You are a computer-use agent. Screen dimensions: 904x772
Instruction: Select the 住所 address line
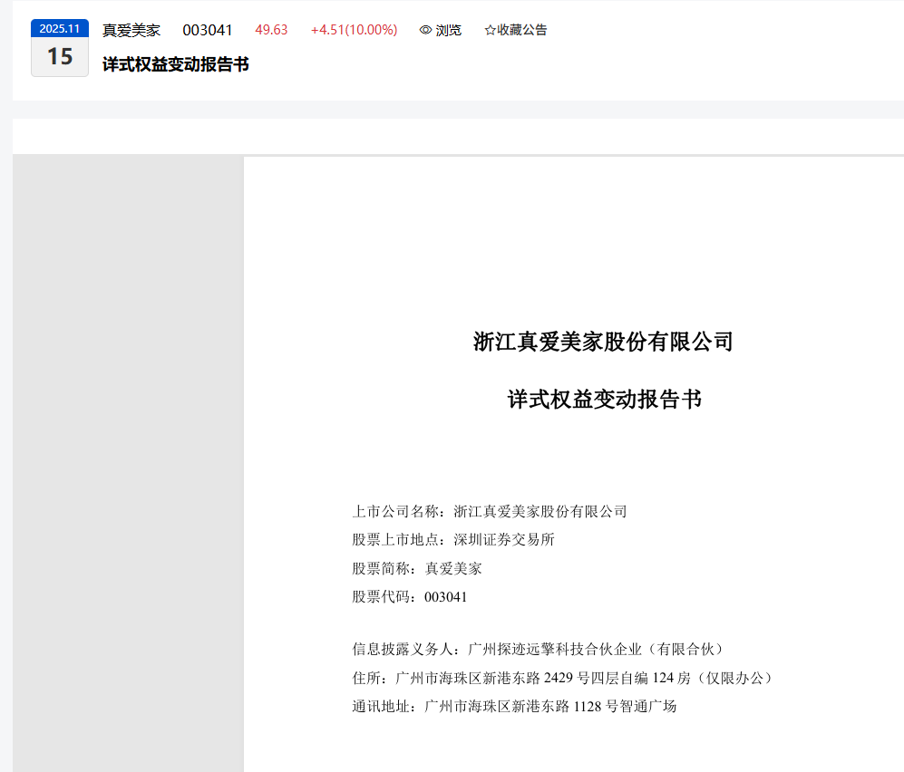[563, 678]
